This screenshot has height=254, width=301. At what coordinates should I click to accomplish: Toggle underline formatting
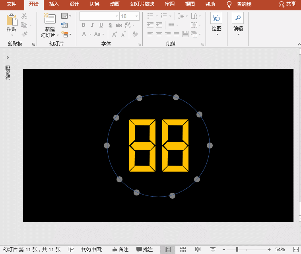coord(101,25)
